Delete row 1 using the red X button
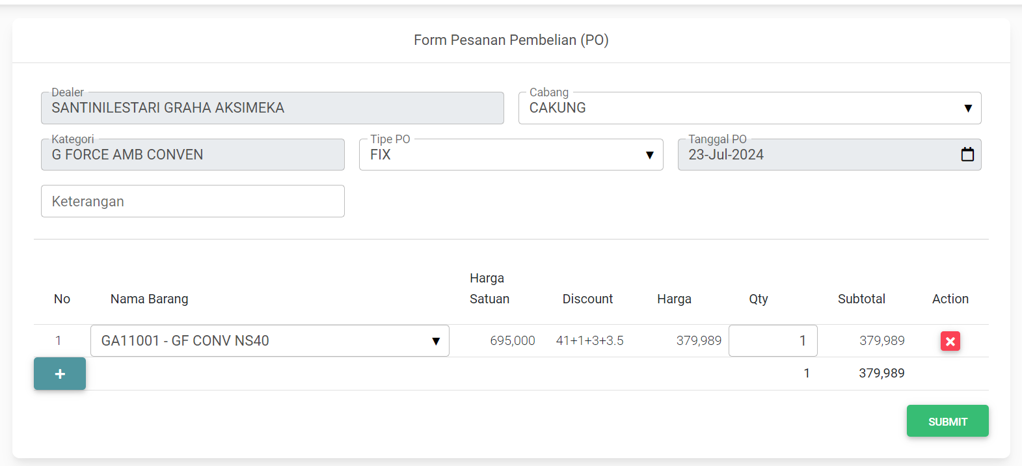1022x466 pixels. point(950,341)
